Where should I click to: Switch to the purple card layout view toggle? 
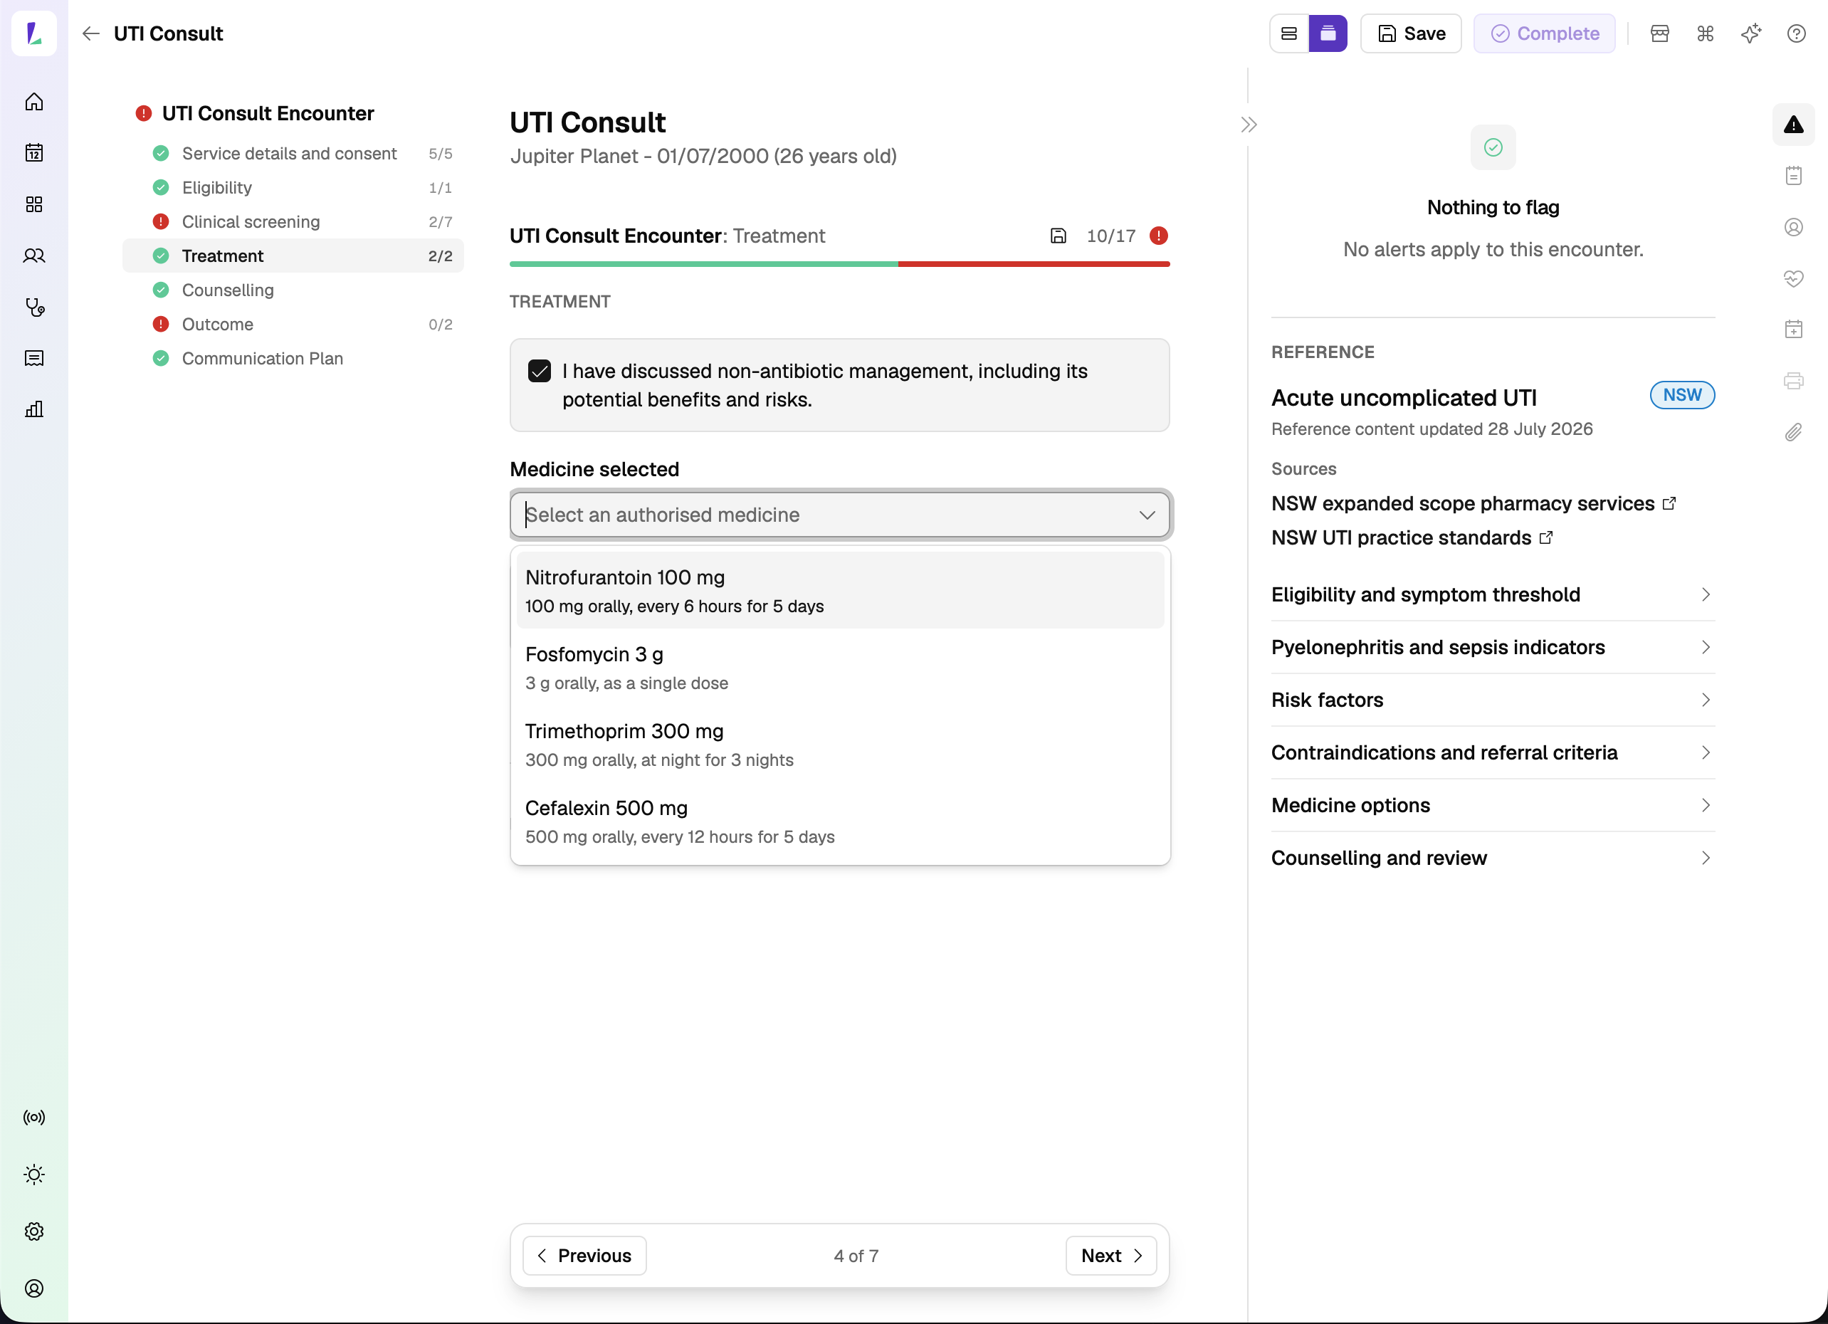[x=1328, y=34]
